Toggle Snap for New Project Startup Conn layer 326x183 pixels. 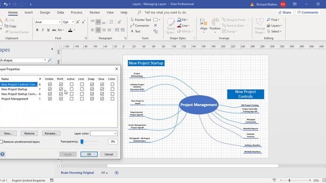point(92,94)
